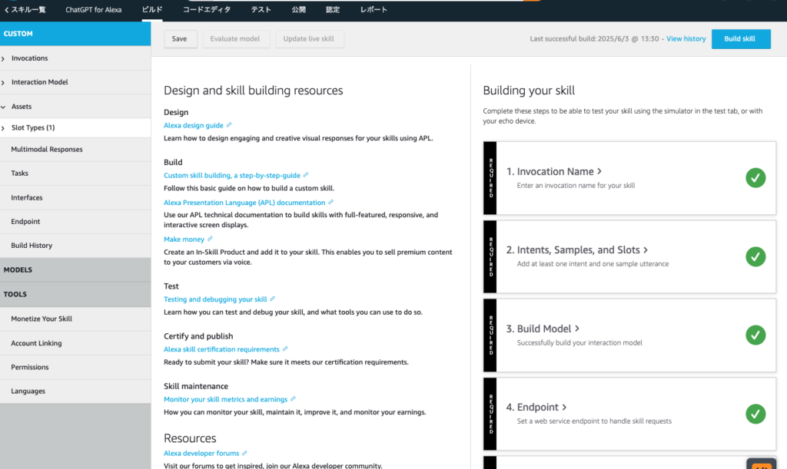Click the link icon beside Monitor your skill metrics
The image size is (787, 469).
click(293, 399)
